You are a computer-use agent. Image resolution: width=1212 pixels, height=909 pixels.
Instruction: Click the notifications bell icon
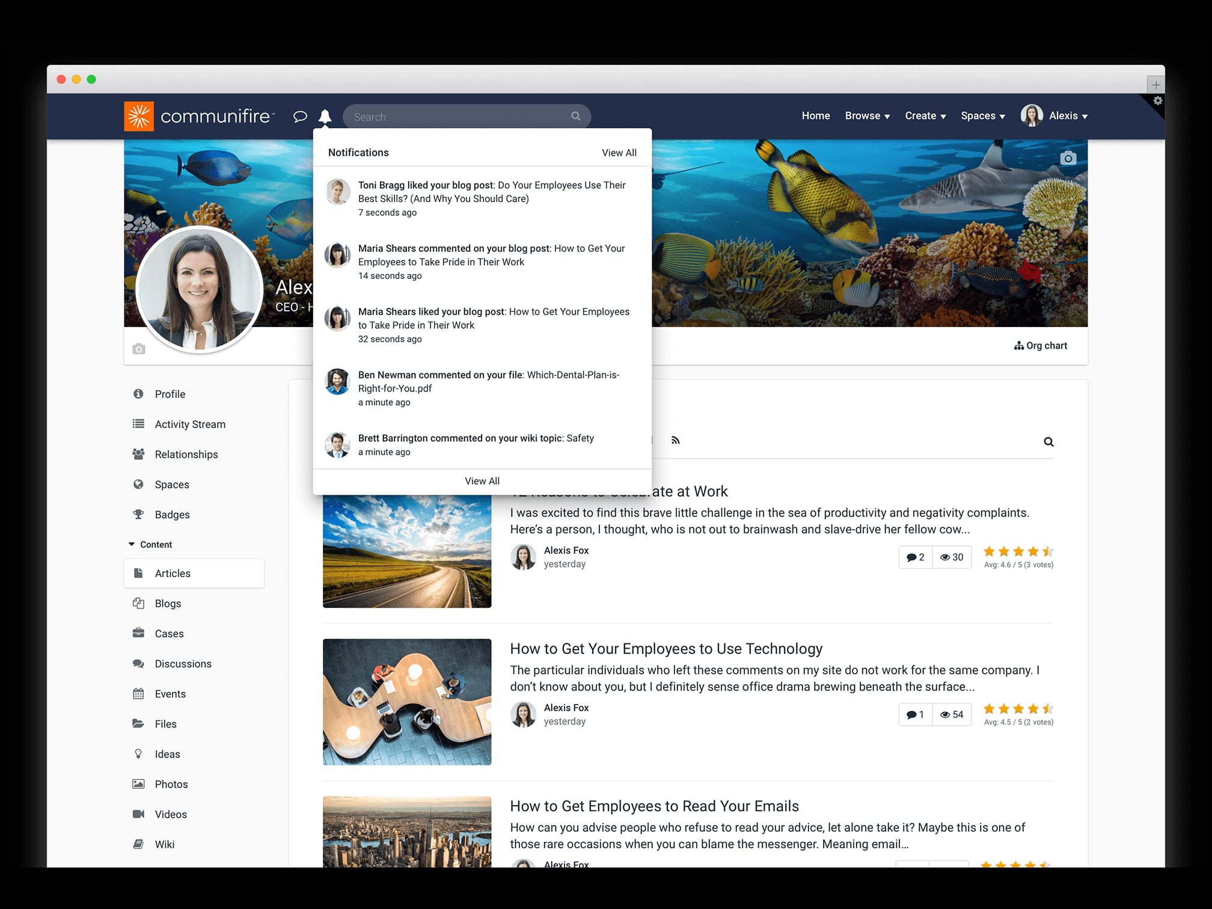[325, 116]
